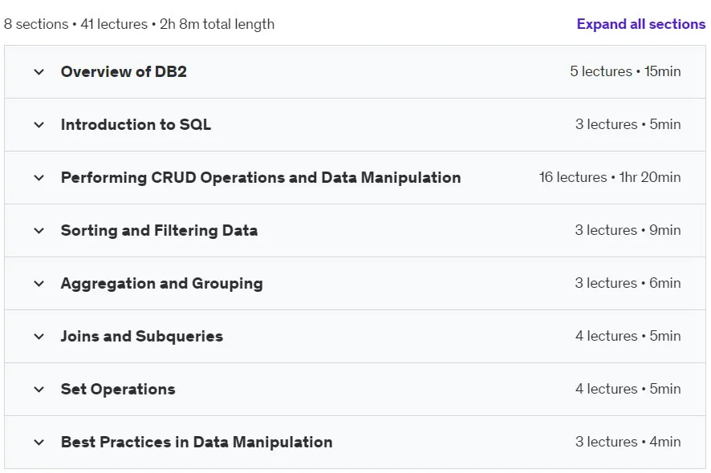711x473 pixels.
Task: Click the 5 lectures 15min label
Action: (x=625, y=71)
